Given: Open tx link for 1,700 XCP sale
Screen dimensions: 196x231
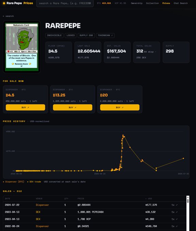Looking at the screenshot, I should (x=175, y=219).
